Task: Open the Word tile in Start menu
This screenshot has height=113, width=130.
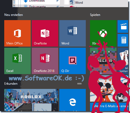Action: [73, 33]
